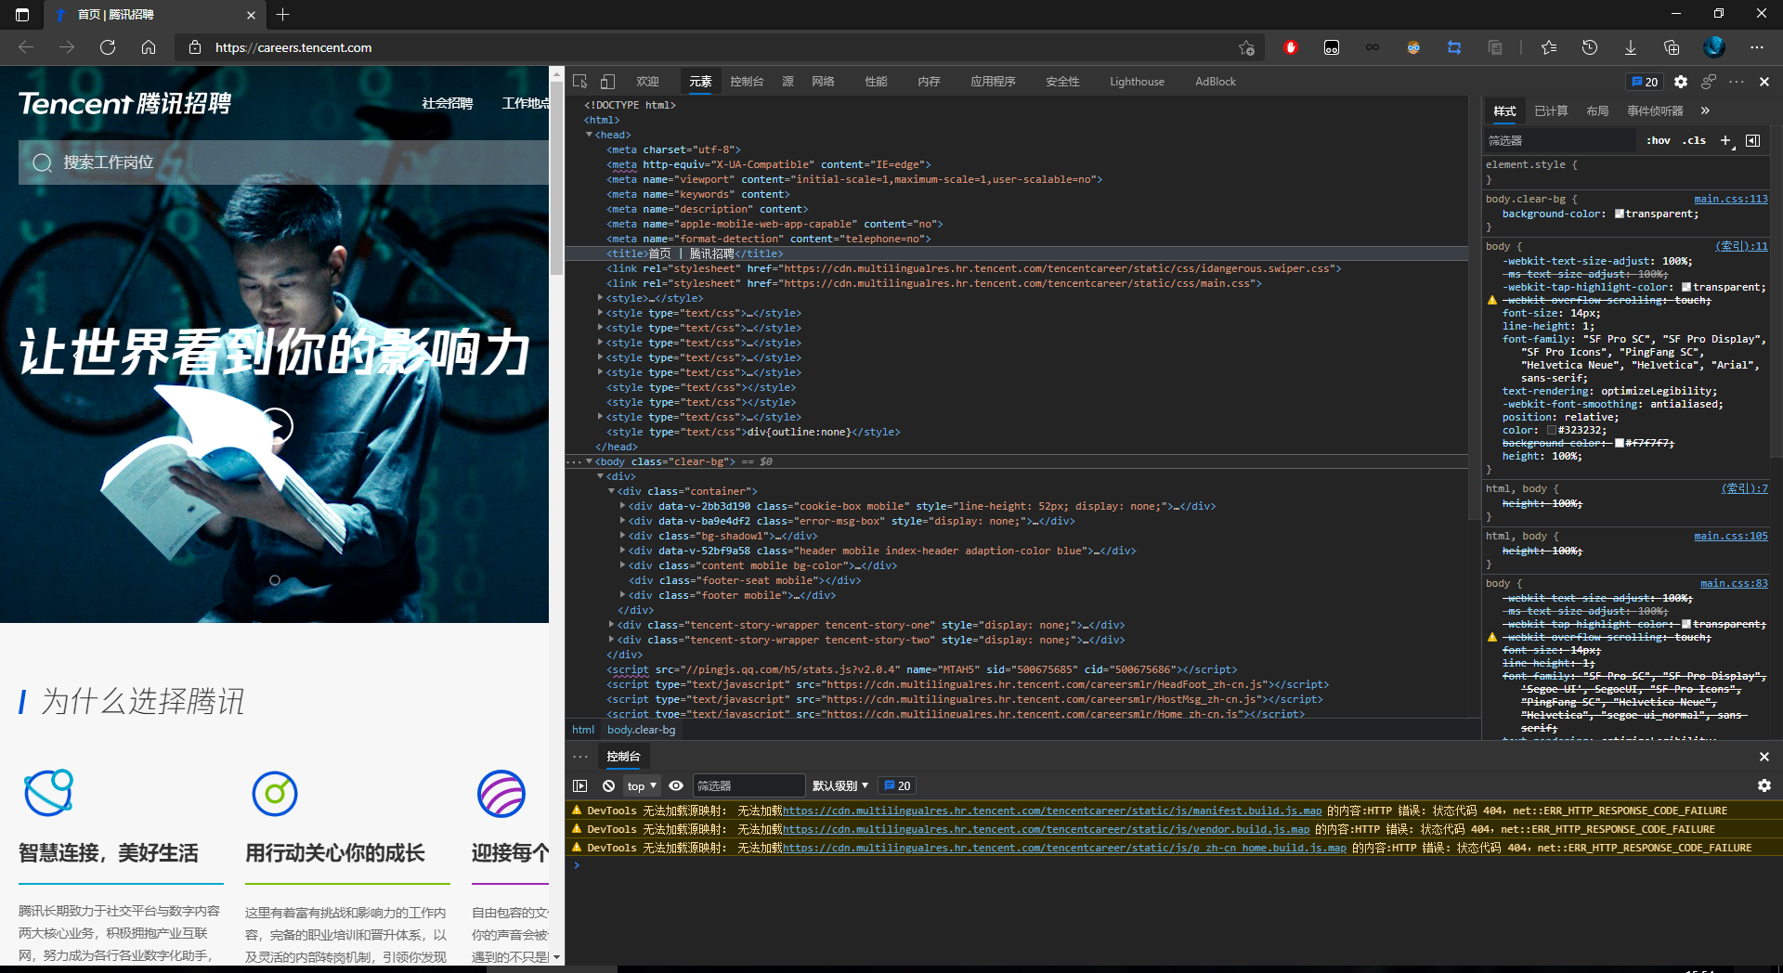
Task: Open Collections icon in the toolbar
Action: coord(1672,47)
